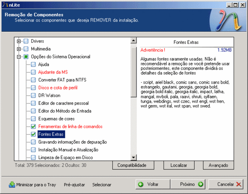Click the tree scrollbar up arrow
The height and width of the screenshot is (194, 248).
pos(134,41)
